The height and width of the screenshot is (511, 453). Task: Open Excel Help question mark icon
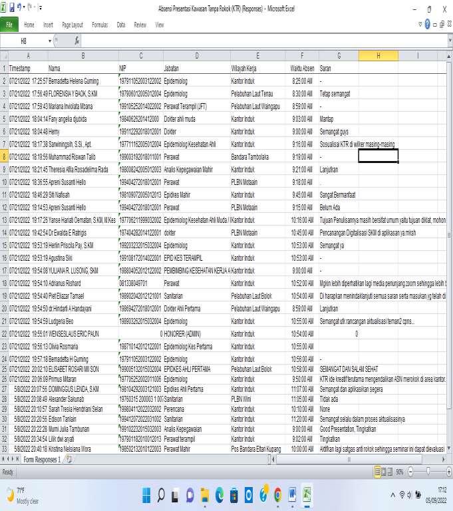pos(427,24)
